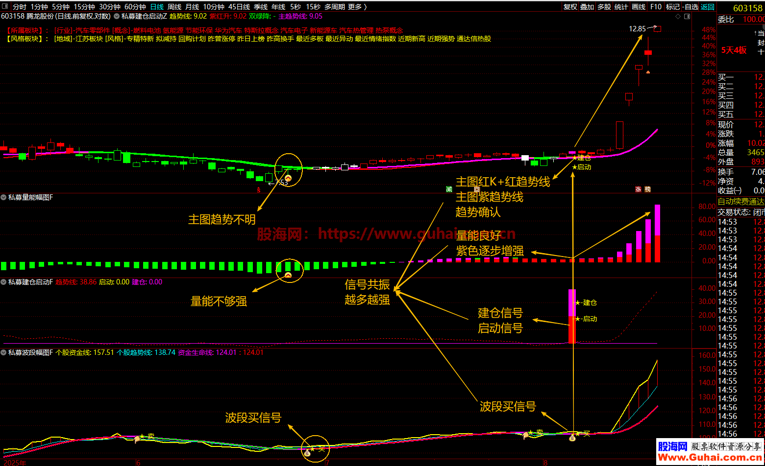This screenshot has width=765, height=466.
Task: Switch to 周线 weekly chart
Action: pos(174,7)
